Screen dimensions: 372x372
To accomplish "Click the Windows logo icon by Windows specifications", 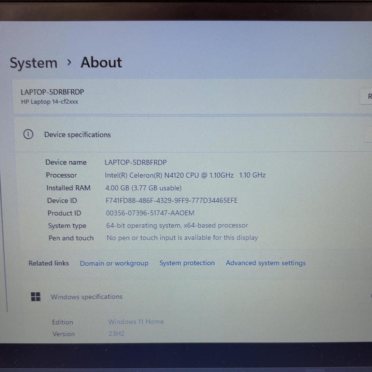I will 36,297.
